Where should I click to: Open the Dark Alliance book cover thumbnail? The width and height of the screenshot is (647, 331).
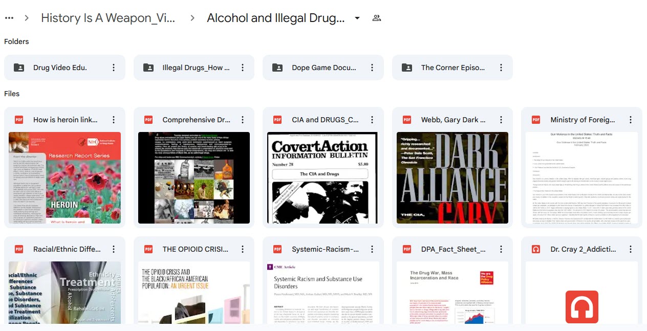tap(452, 178)
